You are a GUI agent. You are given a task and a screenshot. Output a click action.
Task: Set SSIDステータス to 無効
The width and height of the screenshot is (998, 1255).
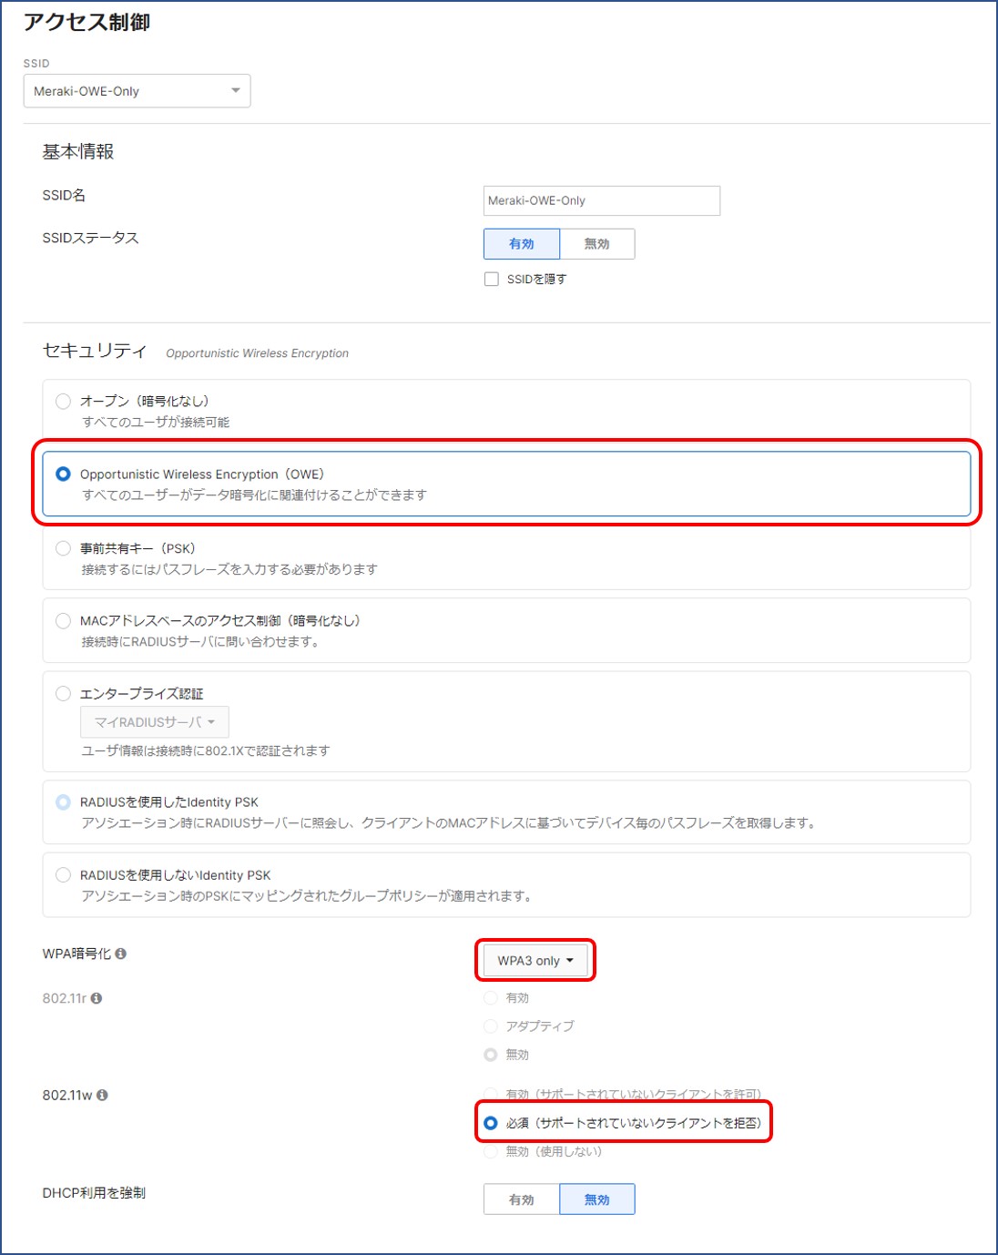coord(597,244)
